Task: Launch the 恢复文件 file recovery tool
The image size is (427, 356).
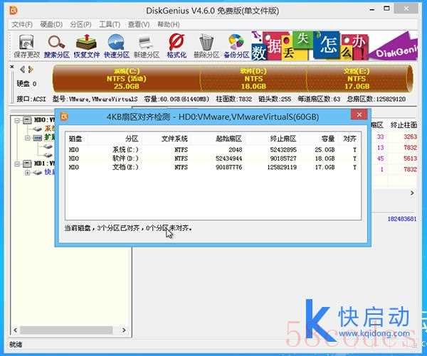Action: point(87,46)
